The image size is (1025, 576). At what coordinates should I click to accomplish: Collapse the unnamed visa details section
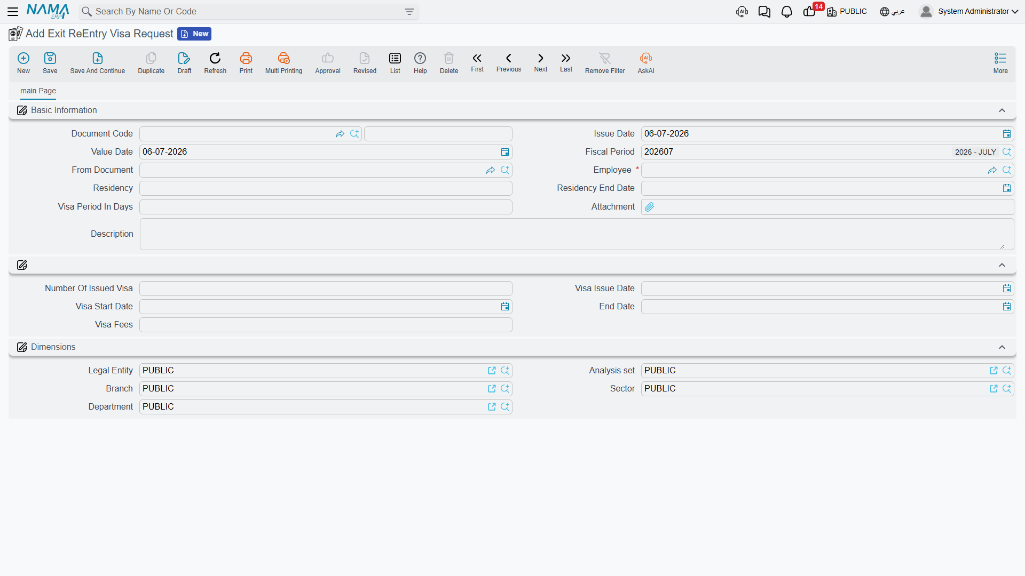click(1002, 265)
